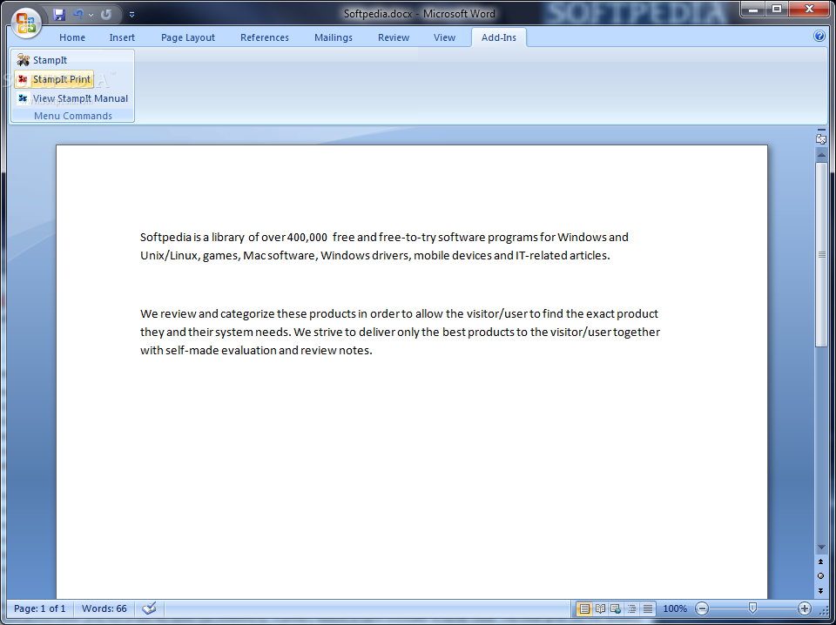Switch to Print Layout view
This screenshot has width=836, height=625.
[584, 608]
